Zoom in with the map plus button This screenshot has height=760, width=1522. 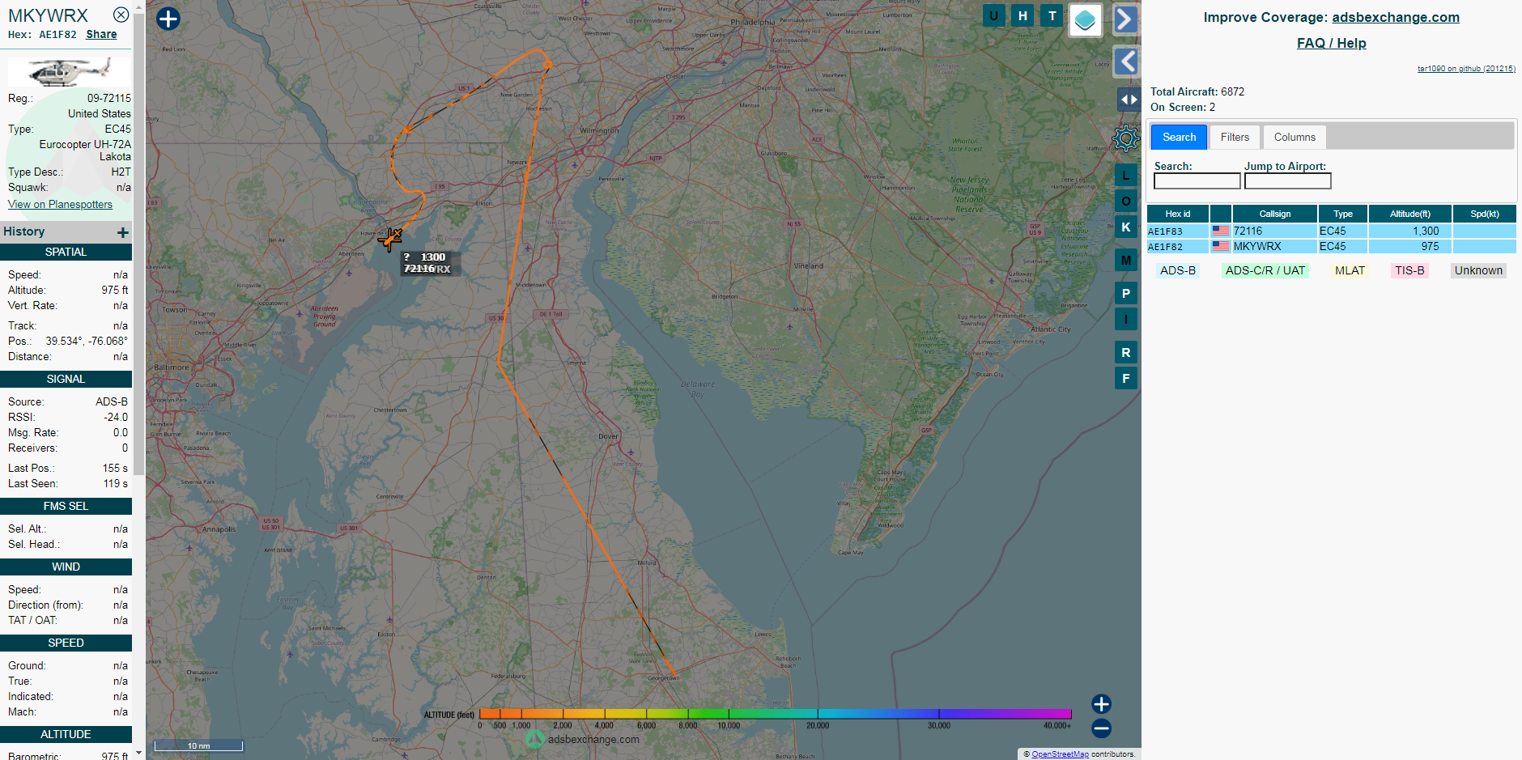(1101, 703)
